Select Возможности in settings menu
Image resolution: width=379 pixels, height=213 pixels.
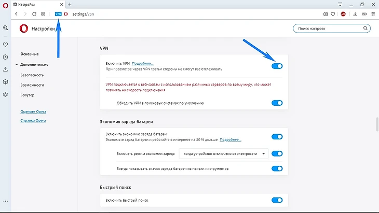[32, 85]
